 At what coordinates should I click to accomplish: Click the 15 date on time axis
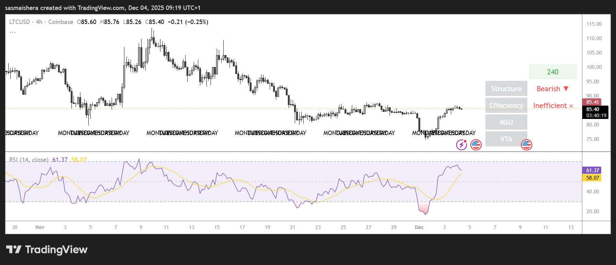click(x=217, y=227)
